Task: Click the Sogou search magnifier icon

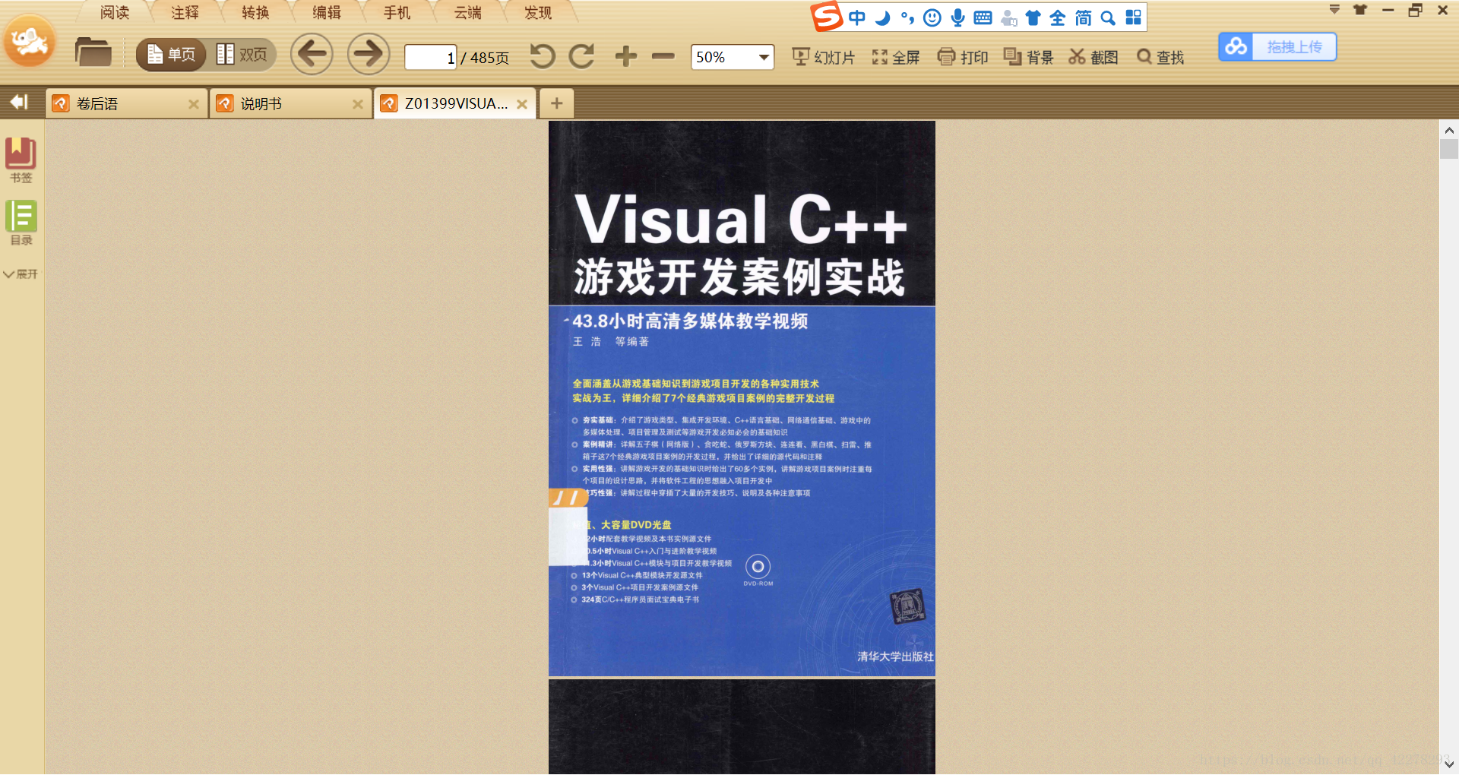Action: pyautogui.click(x=1108, y=17)
